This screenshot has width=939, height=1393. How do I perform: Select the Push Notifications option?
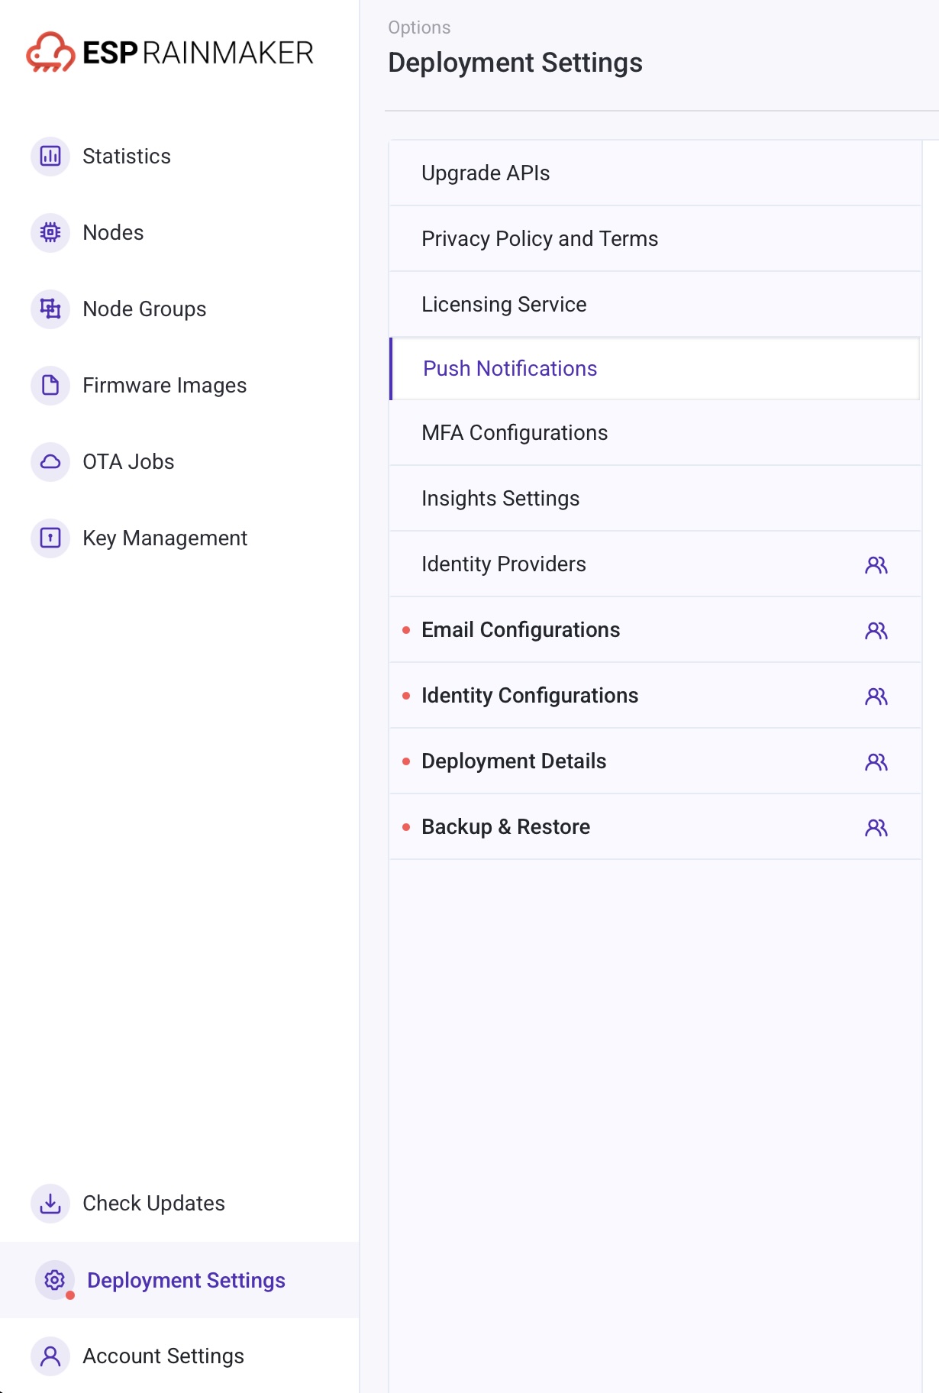coord(509,369)
